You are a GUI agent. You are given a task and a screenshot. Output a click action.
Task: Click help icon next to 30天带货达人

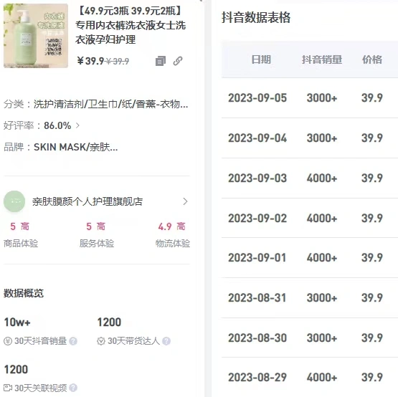click(x=166, y=341)
